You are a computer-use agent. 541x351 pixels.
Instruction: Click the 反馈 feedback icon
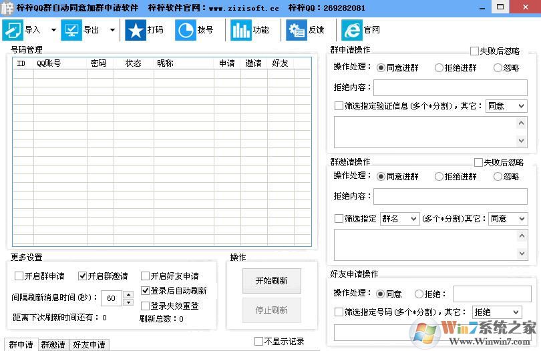(297, 30)
